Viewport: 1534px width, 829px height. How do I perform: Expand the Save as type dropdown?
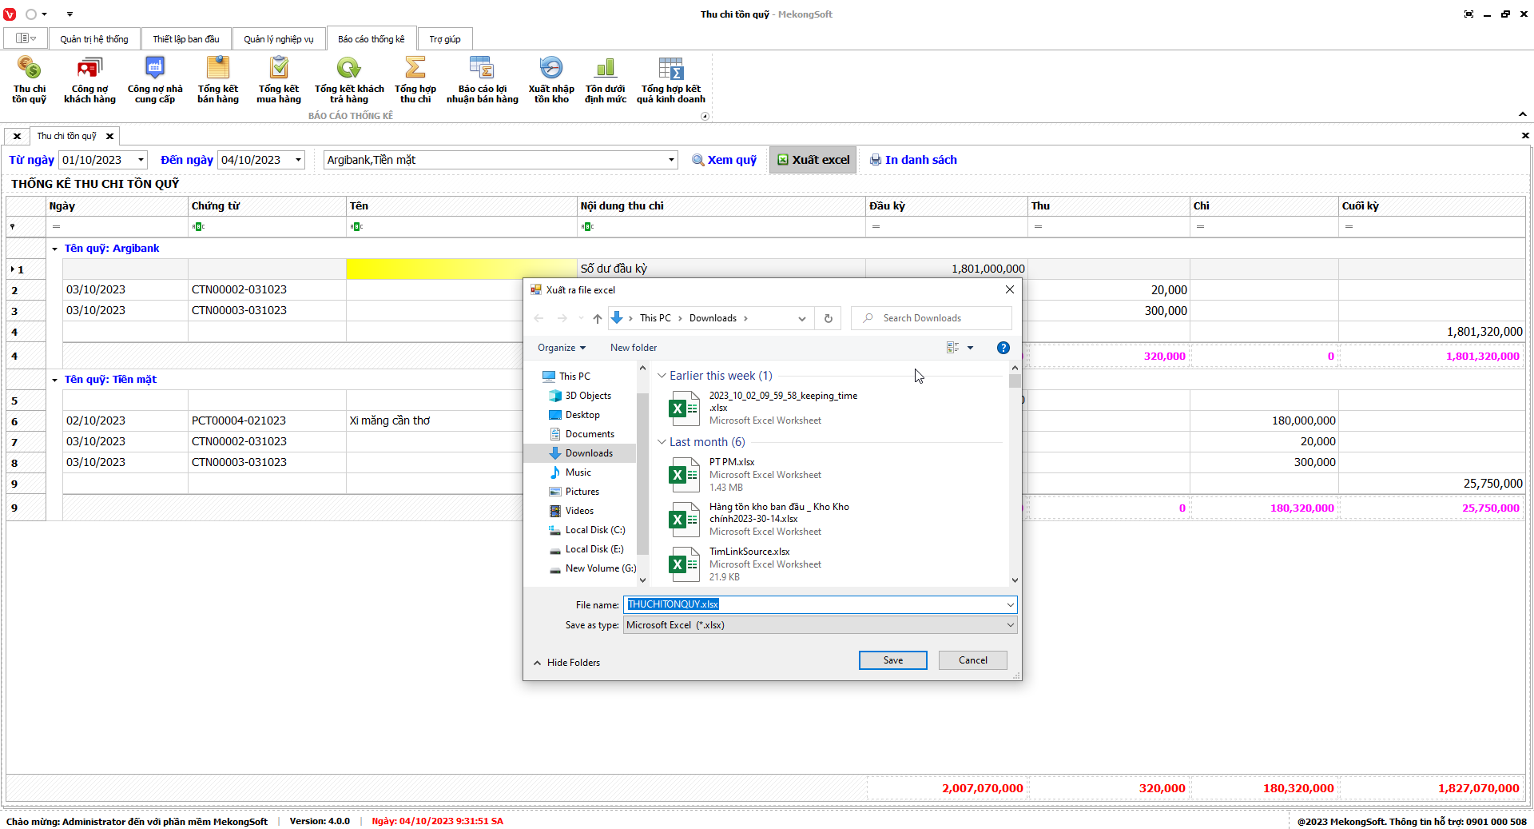click(x=1009, y=625)
